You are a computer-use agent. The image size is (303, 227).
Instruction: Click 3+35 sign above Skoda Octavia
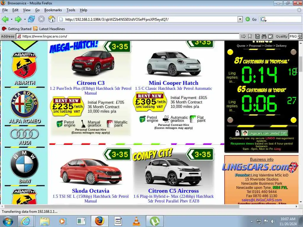point(117,154)
